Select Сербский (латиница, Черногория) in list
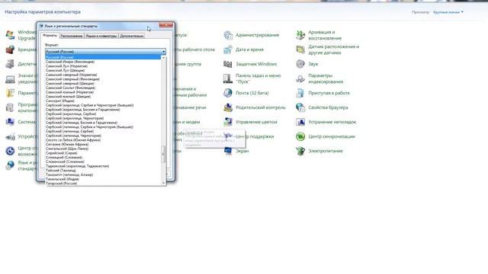 click(103, 135)
